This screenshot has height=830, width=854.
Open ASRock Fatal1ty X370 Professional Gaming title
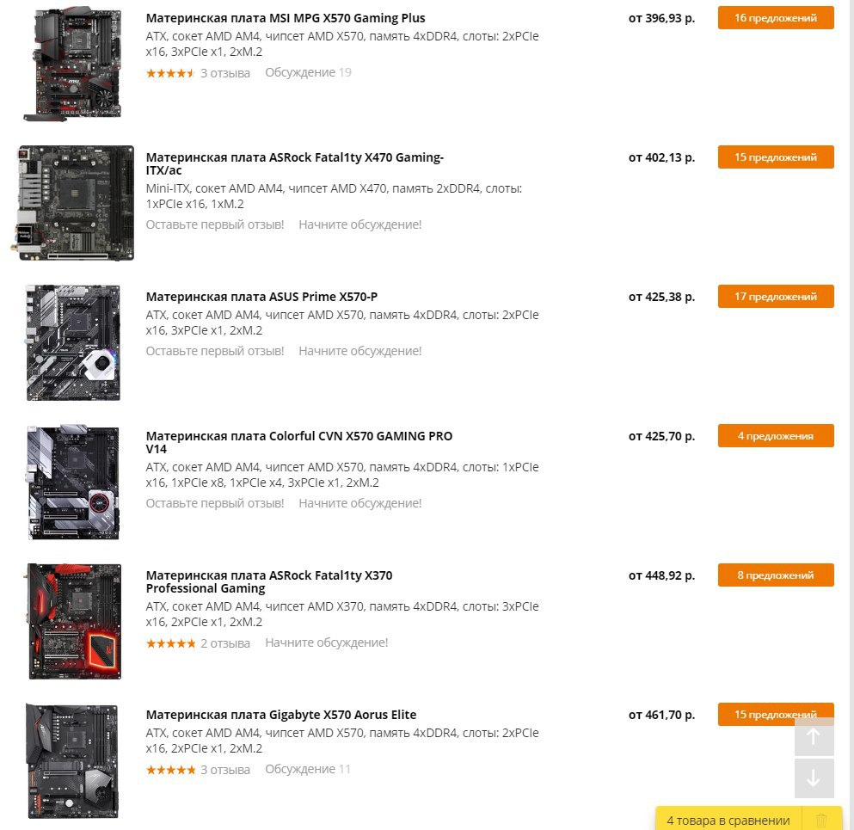269,581
